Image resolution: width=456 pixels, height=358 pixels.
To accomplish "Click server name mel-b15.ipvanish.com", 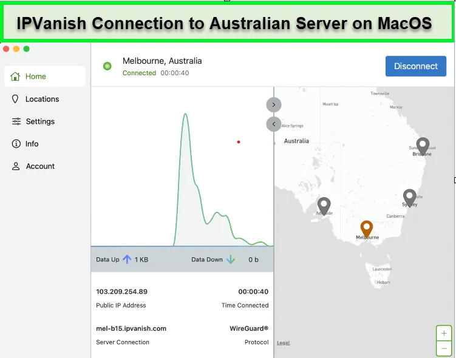I will click(131, 328).
